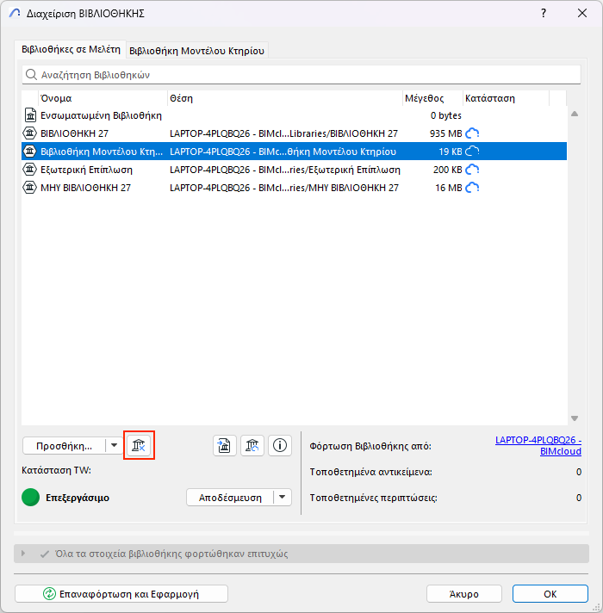The image size is (603, 613).
Task: Click the Φόρτωση Βιβλιοθήκης από label
Action: point(370,446)
